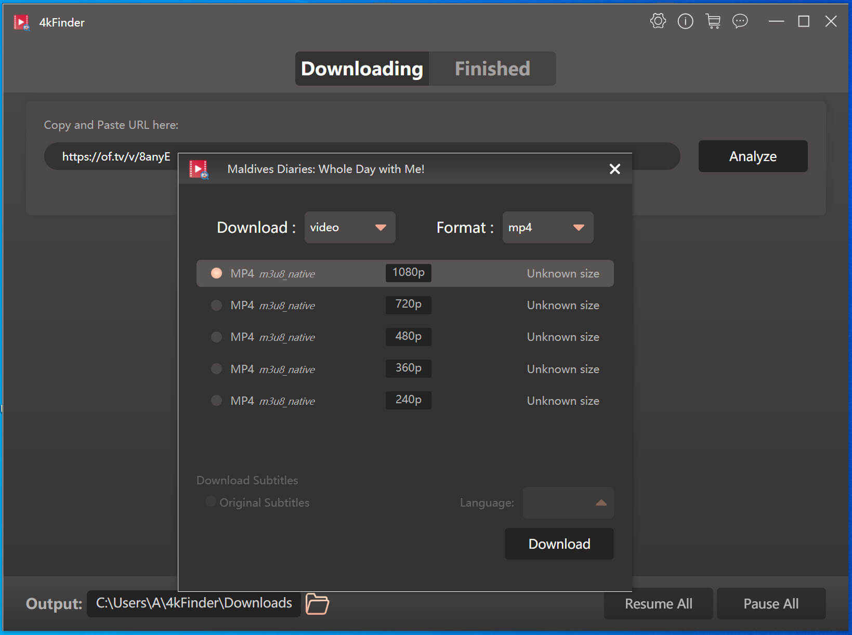Image resolution: width=852 pixels, height=635 pixels.
Task: Close the Maldives Diaries dialog
Action: [614, 169]
